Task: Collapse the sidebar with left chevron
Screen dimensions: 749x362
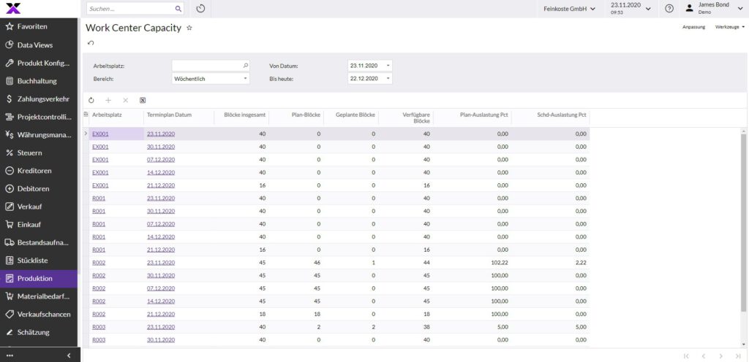Action: (x=69, y=355)
